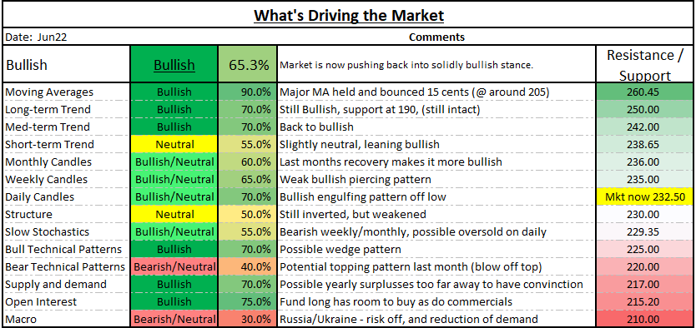The image size is (696, 328).
Task: Select 'Bullish engulfing pattern off low' comment
Action: pyautogui.click(x=363, y=197)
